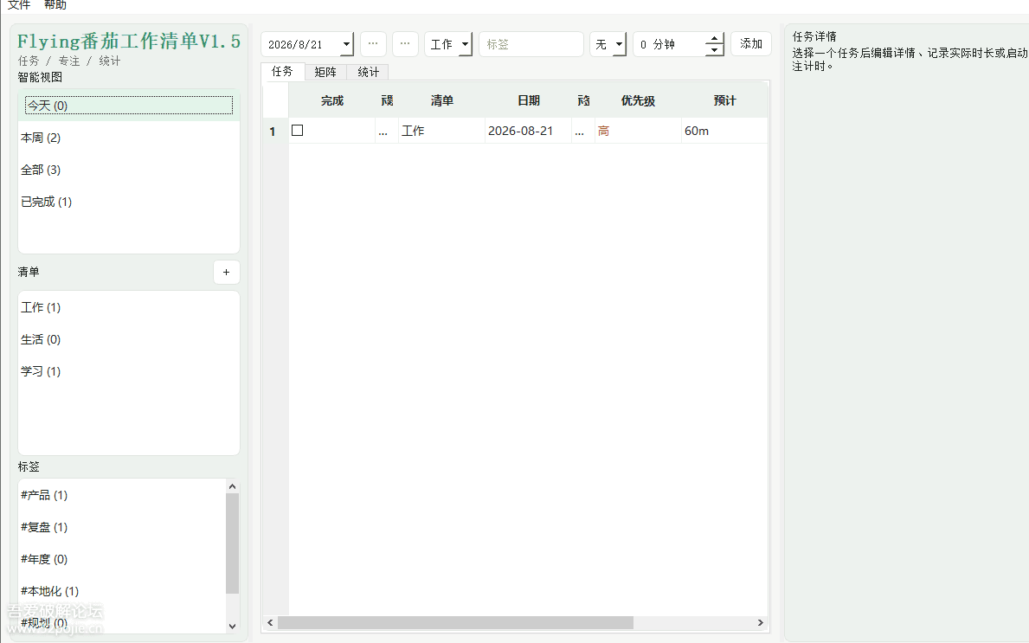Click the 完成 column header
The image size is (1029, 643).
pos(332,100)
